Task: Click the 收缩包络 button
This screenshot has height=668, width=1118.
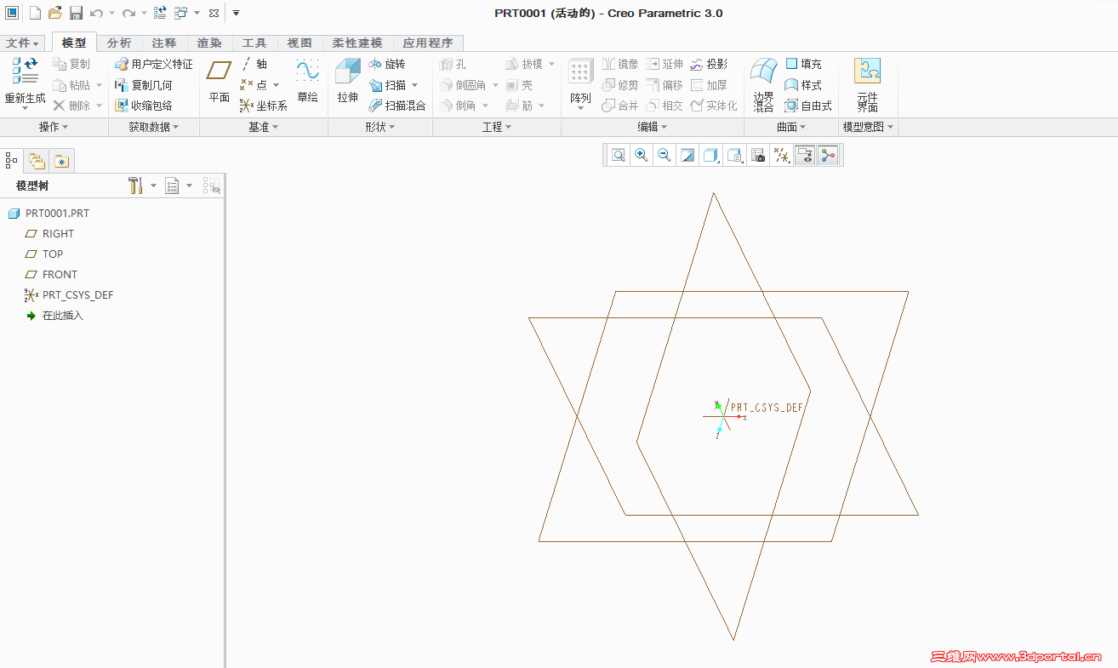Action: point(144,106)
